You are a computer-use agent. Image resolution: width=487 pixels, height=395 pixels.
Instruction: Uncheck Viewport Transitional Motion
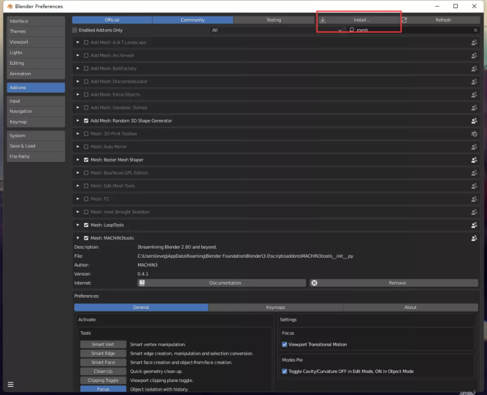pos(285,345)
